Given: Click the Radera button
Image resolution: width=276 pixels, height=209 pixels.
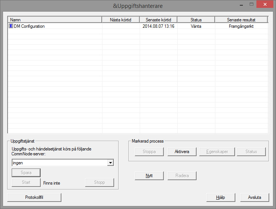Looking at the screenshot, I should [x=182, y=176].
